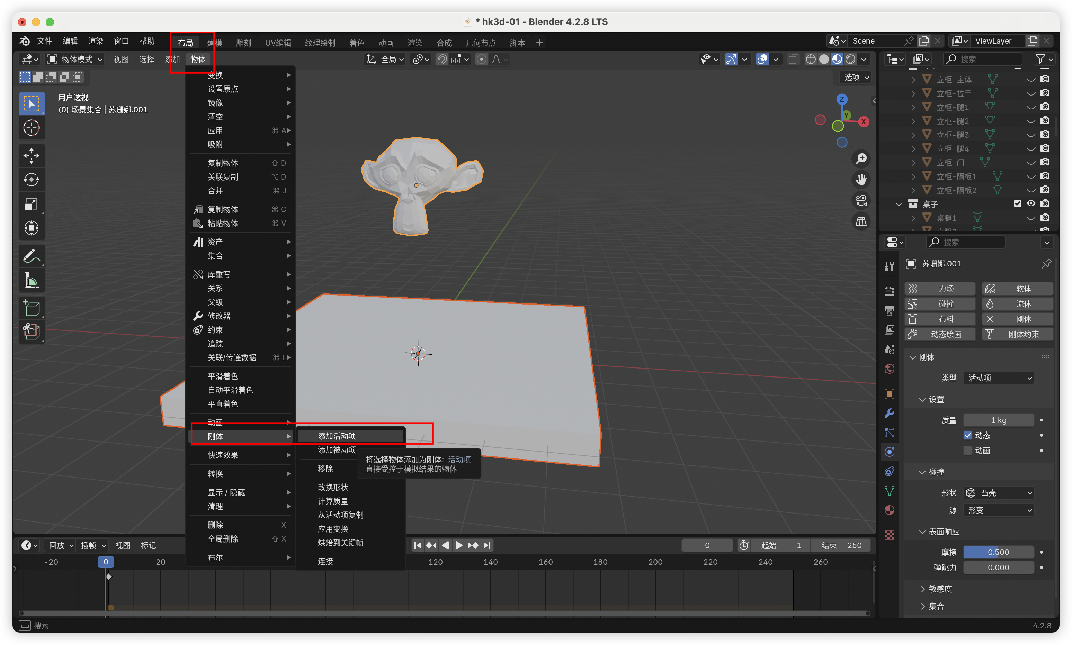Click the 力场 physics button

tap(940, 289)
